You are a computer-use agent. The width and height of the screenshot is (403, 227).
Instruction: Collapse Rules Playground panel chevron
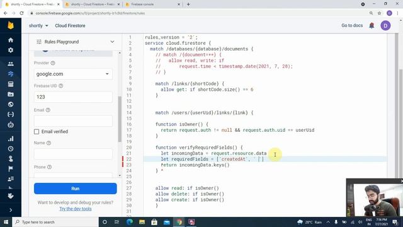112,42
